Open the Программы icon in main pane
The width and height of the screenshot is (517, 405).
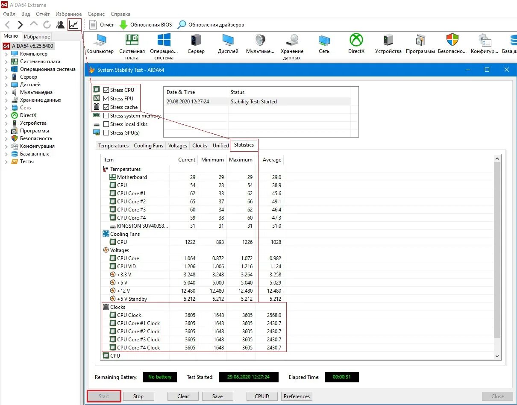pyautogui.click(x=420, y=44)
